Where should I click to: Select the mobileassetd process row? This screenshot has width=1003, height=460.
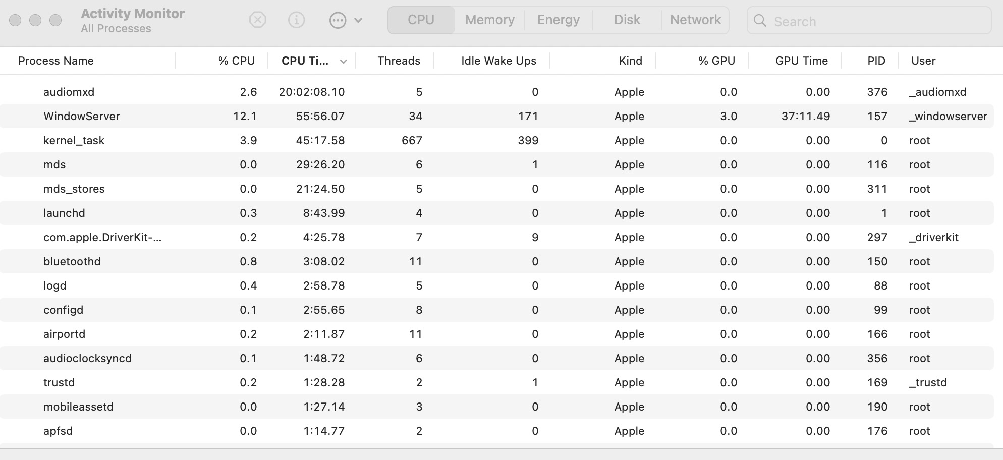pyautogui.click(x=497, y=407)
